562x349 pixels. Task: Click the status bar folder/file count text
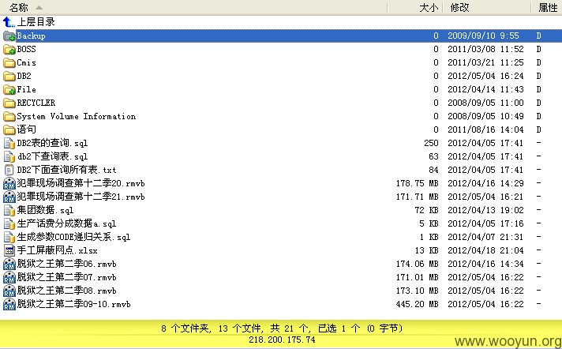pyautogui.click(x=282, y=328)
